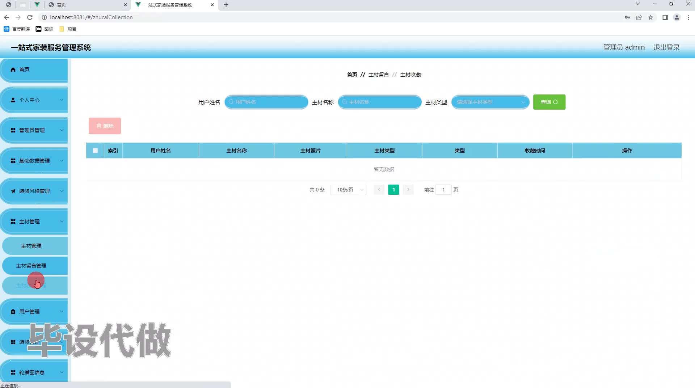Expand 基础数据管理 menu chevron
Viewport: 695px width, 388px height.
(62, 161)
